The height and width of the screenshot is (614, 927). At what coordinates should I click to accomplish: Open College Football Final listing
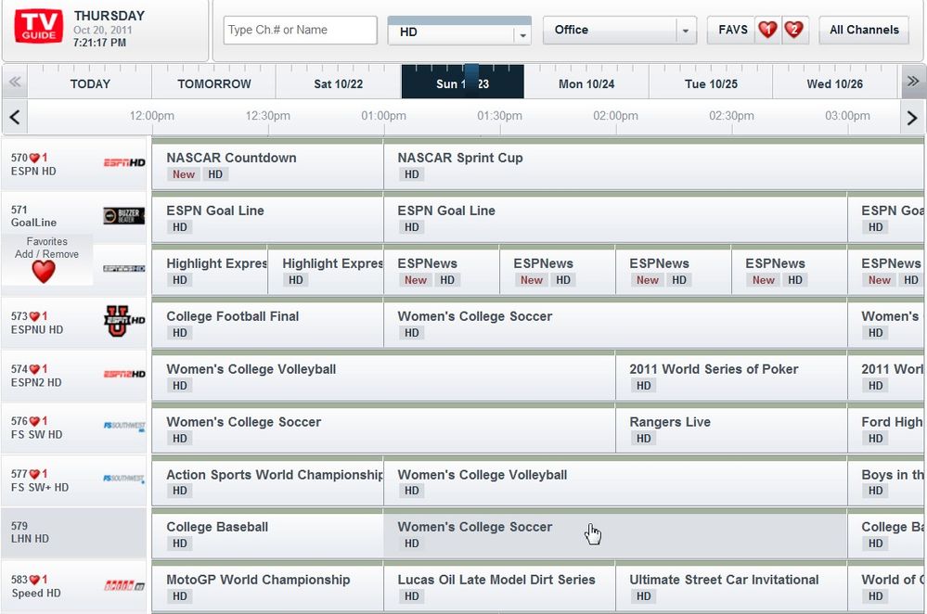pos(268,325)
